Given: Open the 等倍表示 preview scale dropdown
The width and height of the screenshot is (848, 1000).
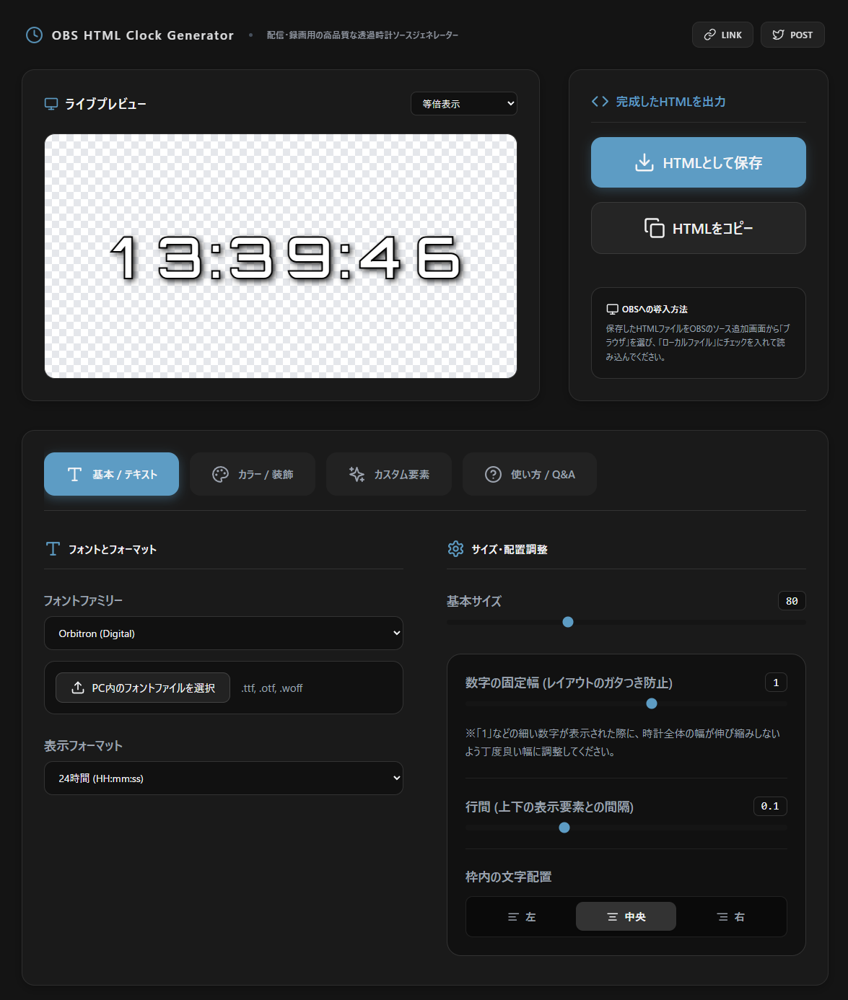Looking at the screenshot, I should (464, 104).
